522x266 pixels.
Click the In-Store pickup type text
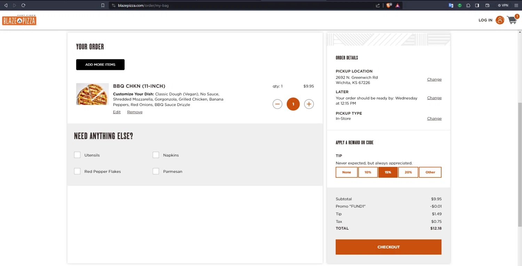coord(343,119)
